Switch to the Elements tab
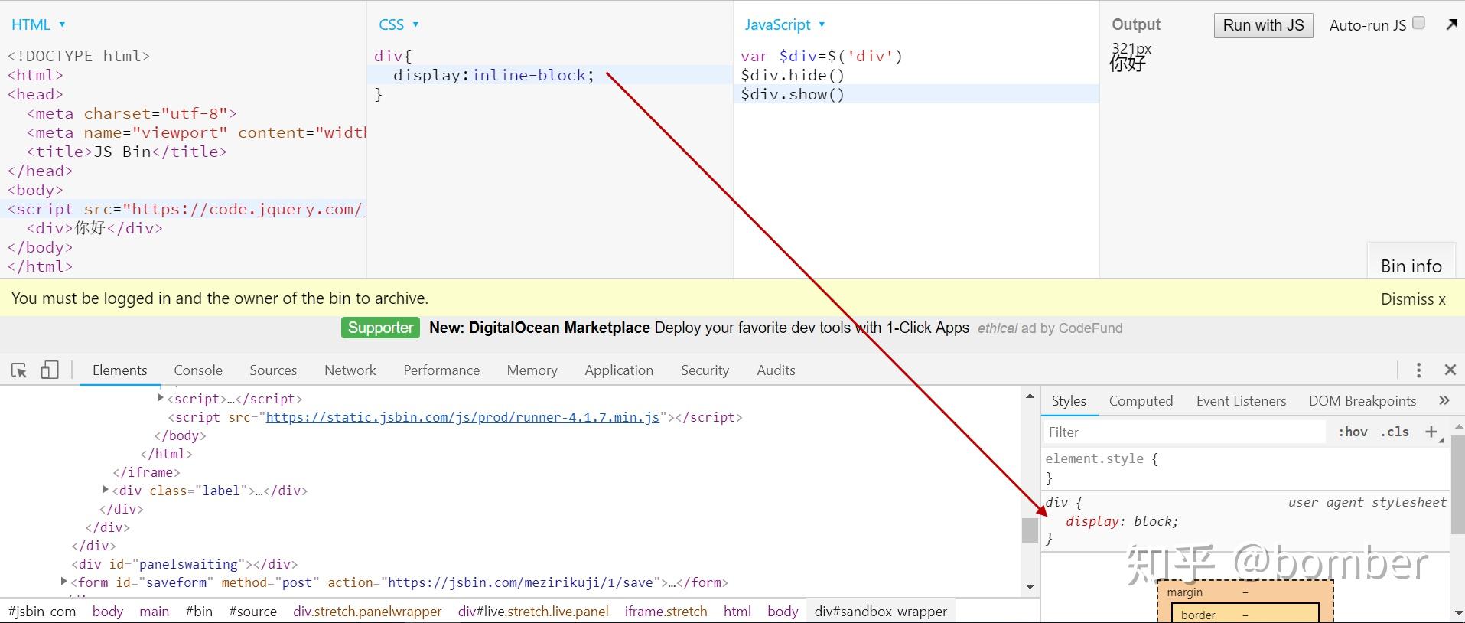The image size is (1465, 623). (x=120, y=370)
